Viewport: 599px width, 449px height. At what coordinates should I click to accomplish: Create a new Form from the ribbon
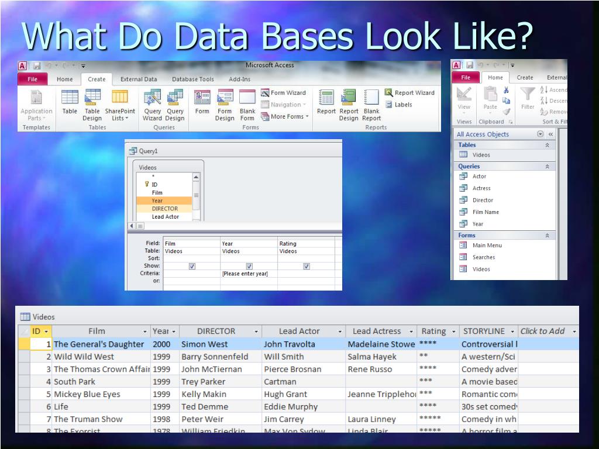point(202,102)
